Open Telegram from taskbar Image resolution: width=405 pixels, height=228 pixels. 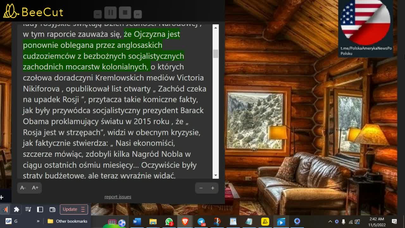pyautogui.click(x=201, y=222)
